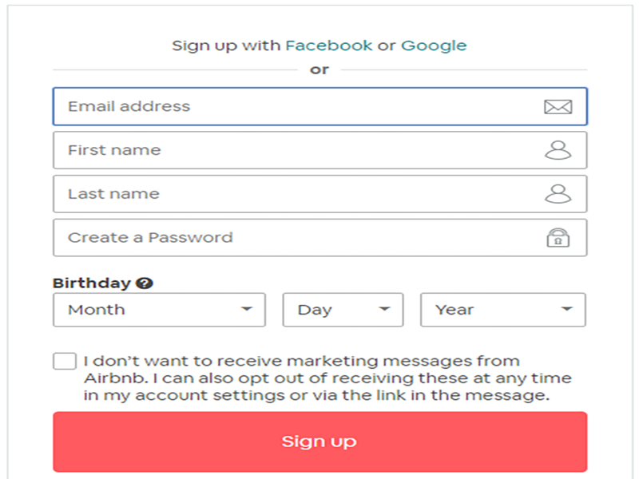
Task: Click into the First name field
Action: [296, 150]
